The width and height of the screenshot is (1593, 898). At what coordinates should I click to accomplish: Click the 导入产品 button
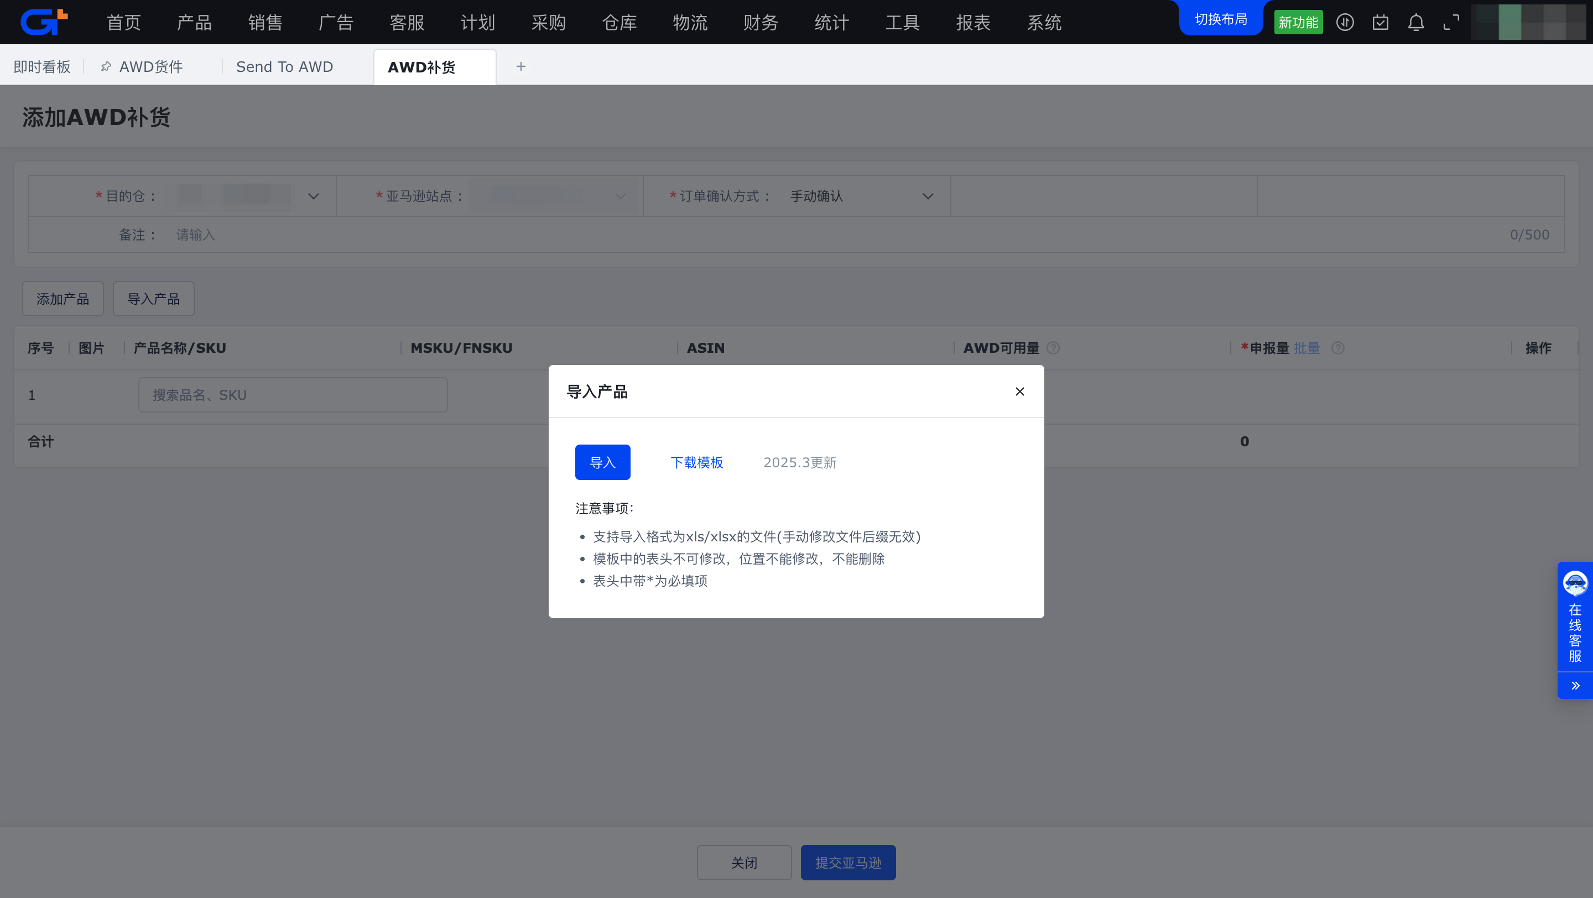click(153, 299)
